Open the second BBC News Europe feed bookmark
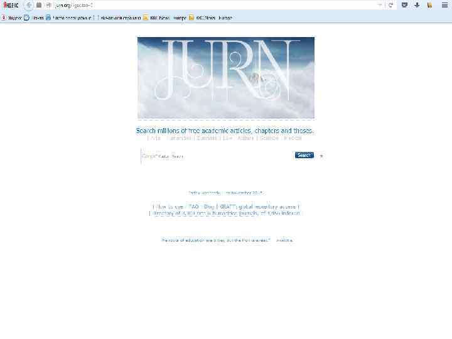 coord(210,18)
